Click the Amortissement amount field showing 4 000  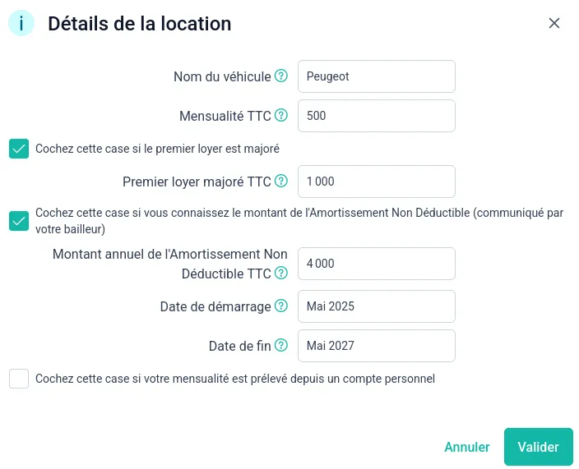tap(376, 264)
